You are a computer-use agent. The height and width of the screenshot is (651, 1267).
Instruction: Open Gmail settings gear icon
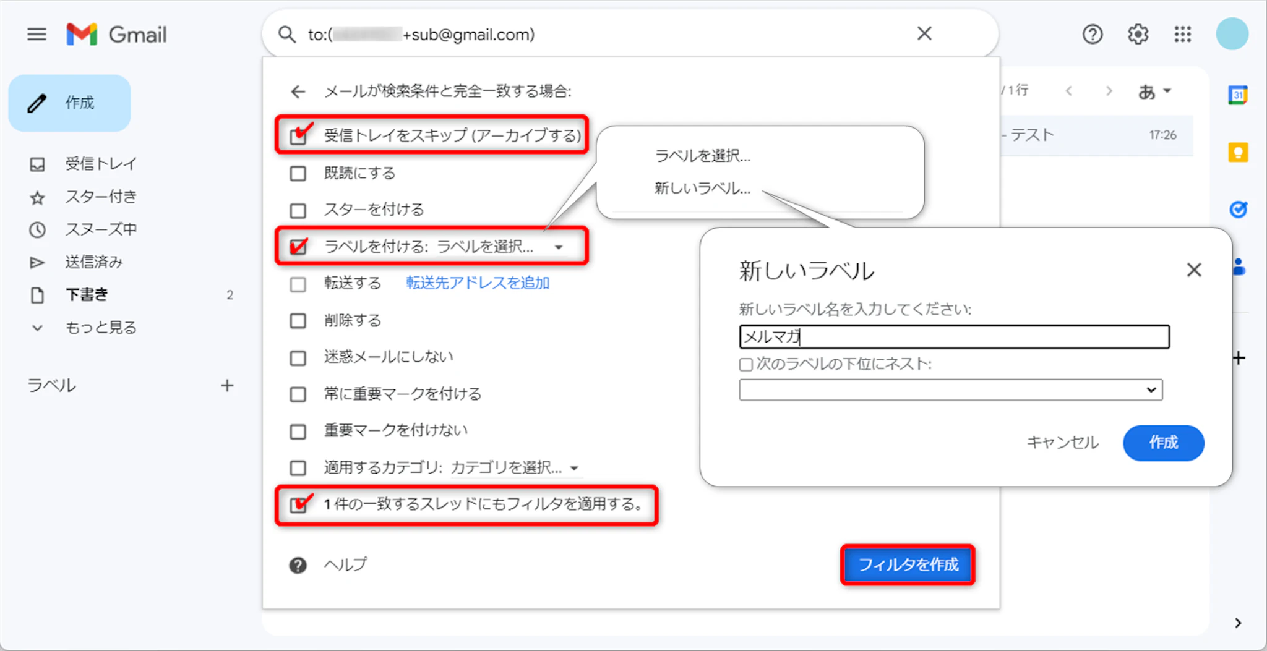tap(1137, 35)
